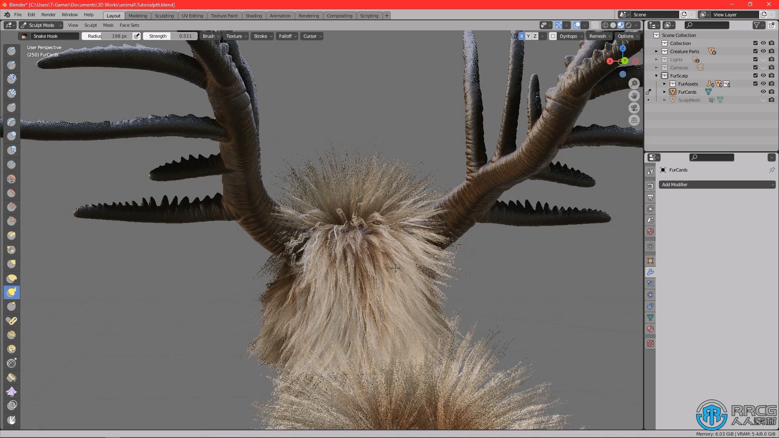This screenshot has width=779, height=438.
Task: Open the Output properties tab
Action: tap(650, 198)
